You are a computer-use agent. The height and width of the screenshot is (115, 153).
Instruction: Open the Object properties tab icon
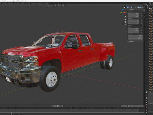pos(147,110)
